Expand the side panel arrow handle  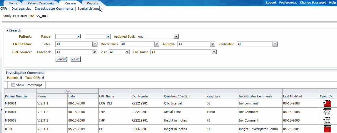click(1, 110)
